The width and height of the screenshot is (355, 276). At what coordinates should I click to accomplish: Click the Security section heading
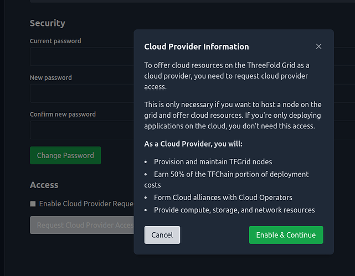[48, 23]
